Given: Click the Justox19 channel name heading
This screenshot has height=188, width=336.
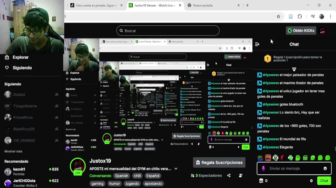Looking at the screenshot, I should pos(100,161).
